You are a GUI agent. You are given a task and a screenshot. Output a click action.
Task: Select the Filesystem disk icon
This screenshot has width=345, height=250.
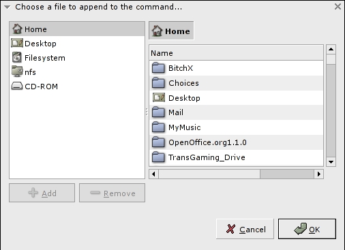click(17, 57)
